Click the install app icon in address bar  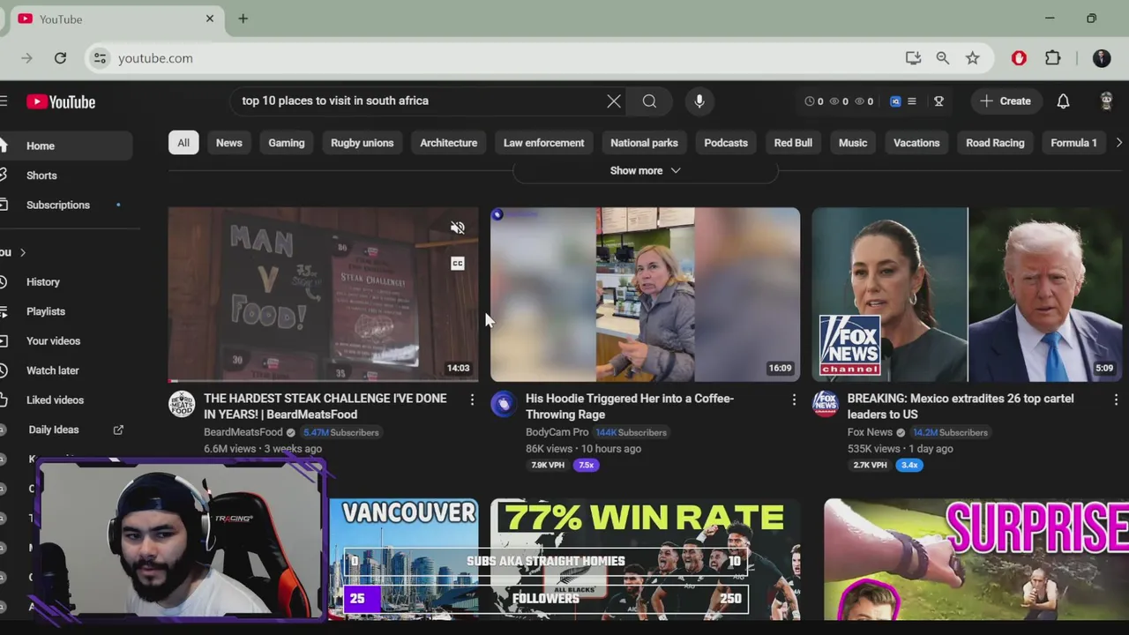(913, 58)
